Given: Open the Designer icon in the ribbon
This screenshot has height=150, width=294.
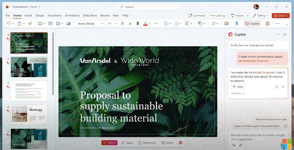Looking at the screenshot, I should pyautogui.click(x=227, y=23).
